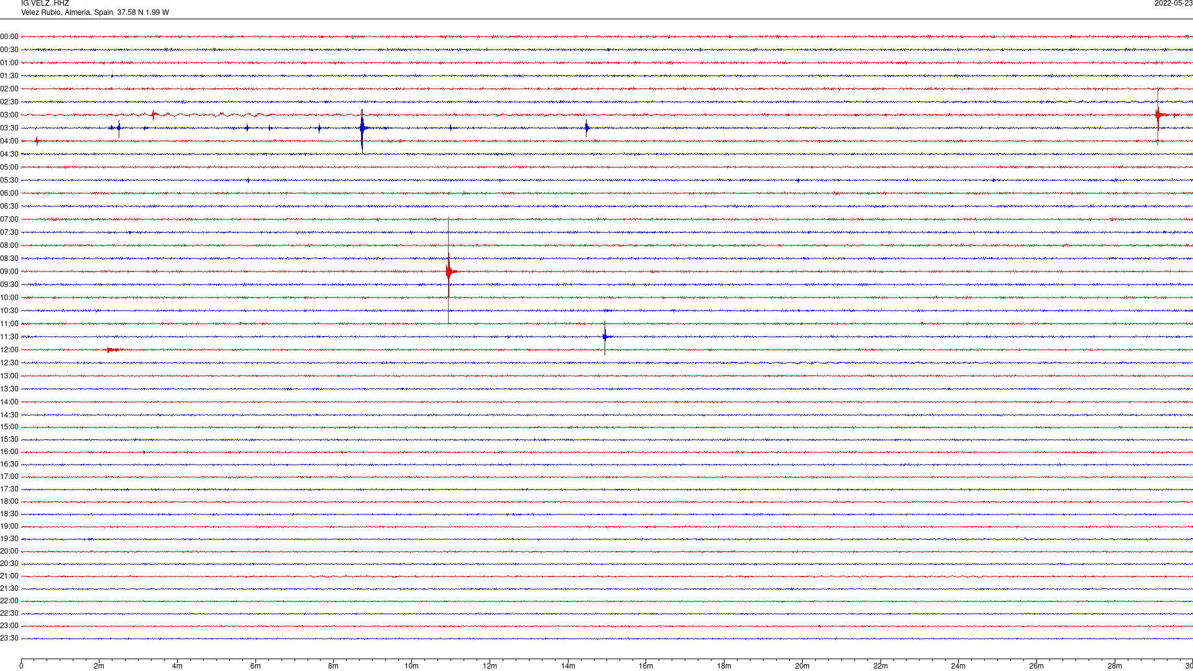Select the 03:00 time label
1193x671 pixels.
pos(9,115)
